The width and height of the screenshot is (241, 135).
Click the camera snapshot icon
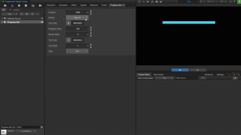[x=157, y=2]
